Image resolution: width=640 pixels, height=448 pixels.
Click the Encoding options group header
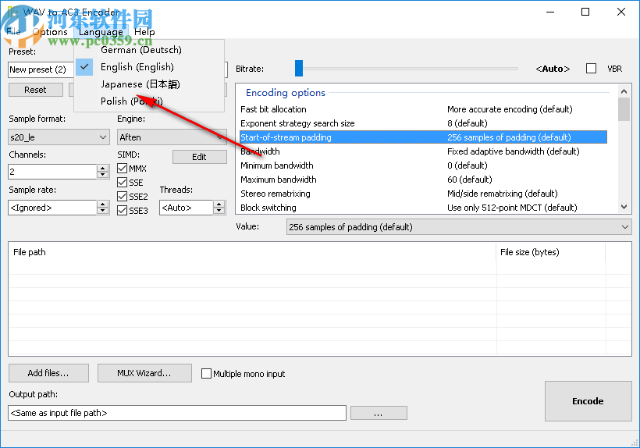[x=286, y=93]
